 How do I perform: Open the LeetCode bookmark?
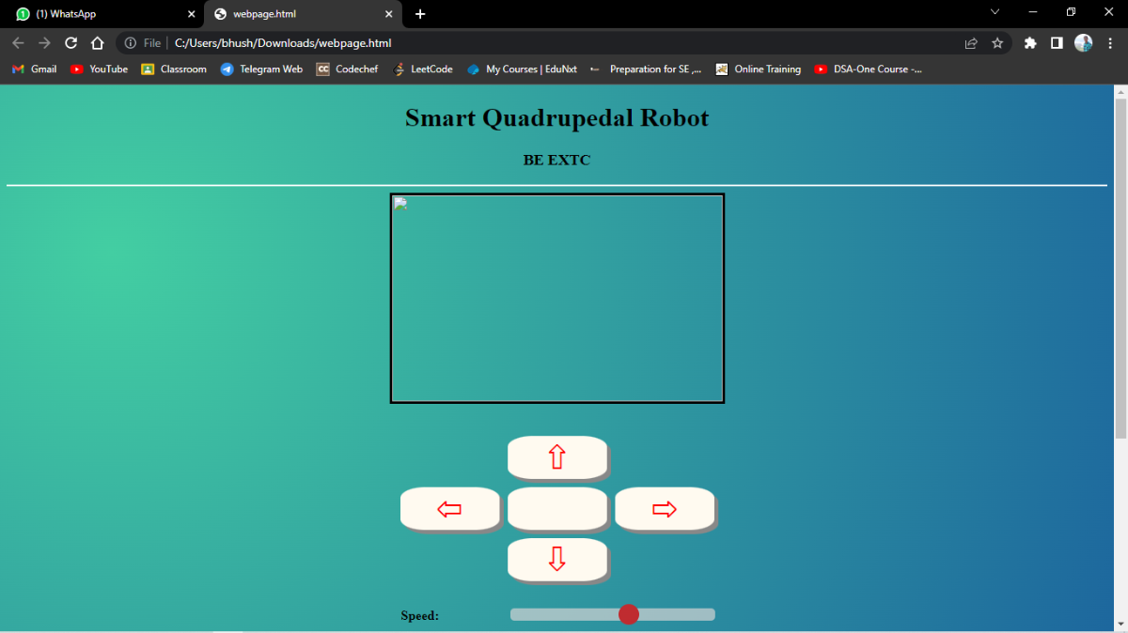423,69
